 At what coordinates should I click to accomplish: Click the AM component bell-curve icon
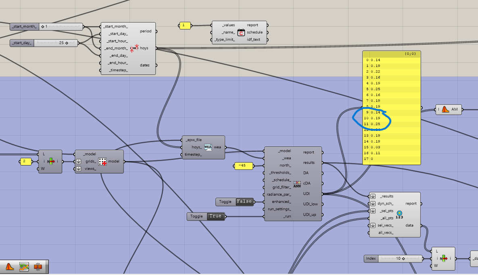click(445, 109)
